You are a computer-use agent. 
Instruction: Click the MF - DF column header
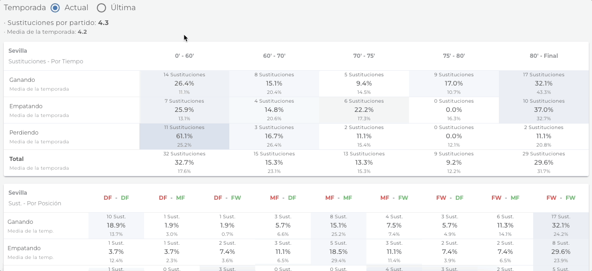tap(283, 198)
